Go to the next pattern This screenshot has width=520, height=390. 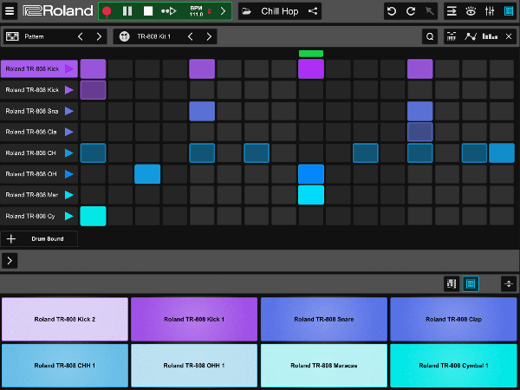click(99, 36)
